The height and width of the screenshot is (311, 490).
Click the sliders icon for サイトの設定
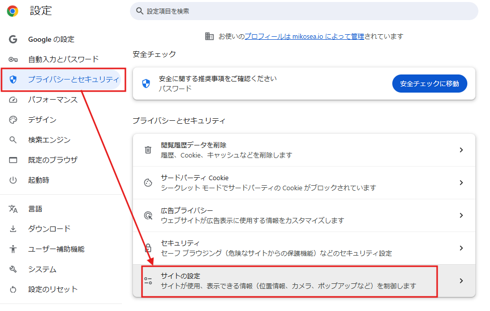tap(148, 281)
